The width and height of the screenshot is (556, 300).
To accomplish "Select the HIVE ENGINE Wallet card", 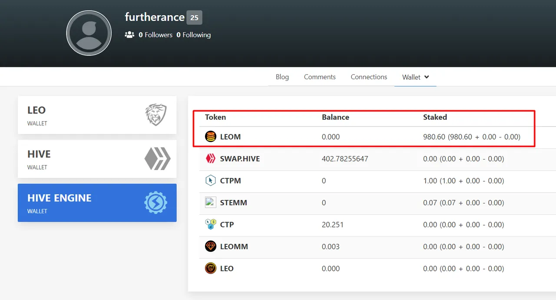I will (x=97, y=203).
